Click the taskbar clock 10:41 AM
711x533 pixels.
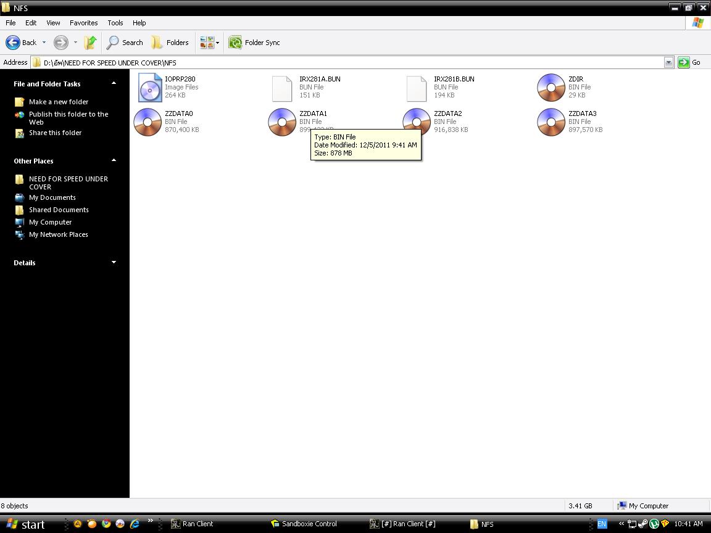point(688,524)
